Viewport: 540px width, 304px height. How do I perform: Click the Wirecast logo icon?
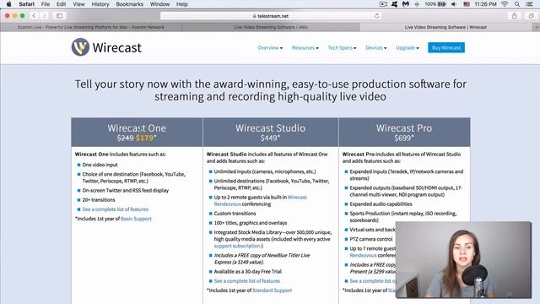(80, 47)
